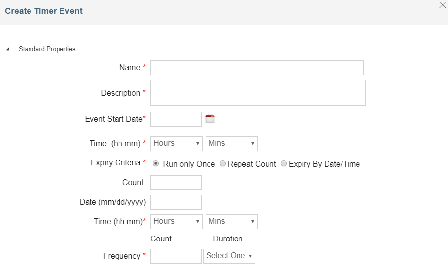Select the Run only Once option

point(156,164)
